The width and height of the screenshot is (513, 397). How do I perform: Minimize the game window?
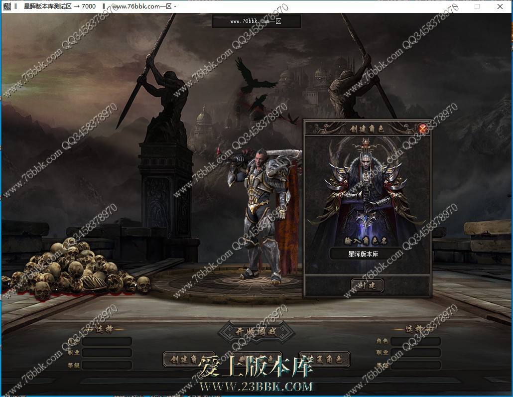(454, 6)
